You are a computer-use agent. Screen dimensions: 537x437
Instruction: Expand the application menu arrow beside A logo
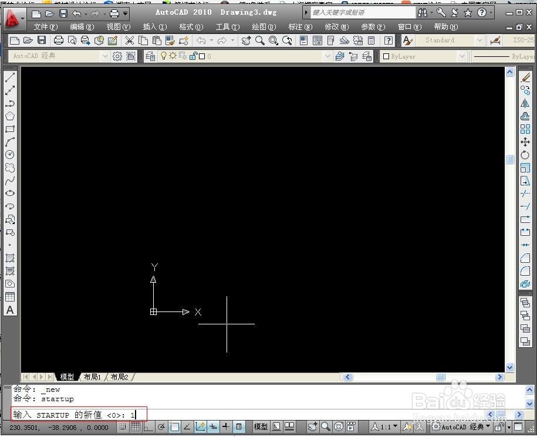23,19
